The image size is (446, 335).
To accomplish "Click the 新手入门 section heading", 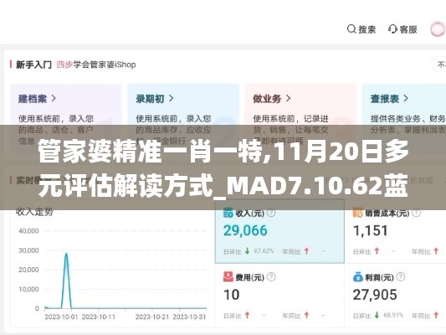I will coord(33,64).
